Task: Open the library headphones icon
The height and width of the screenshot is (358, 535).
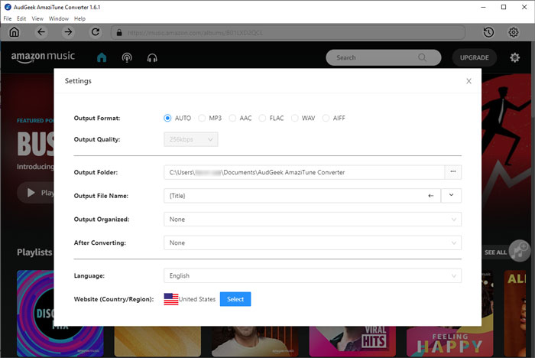Action: (152, 57)
